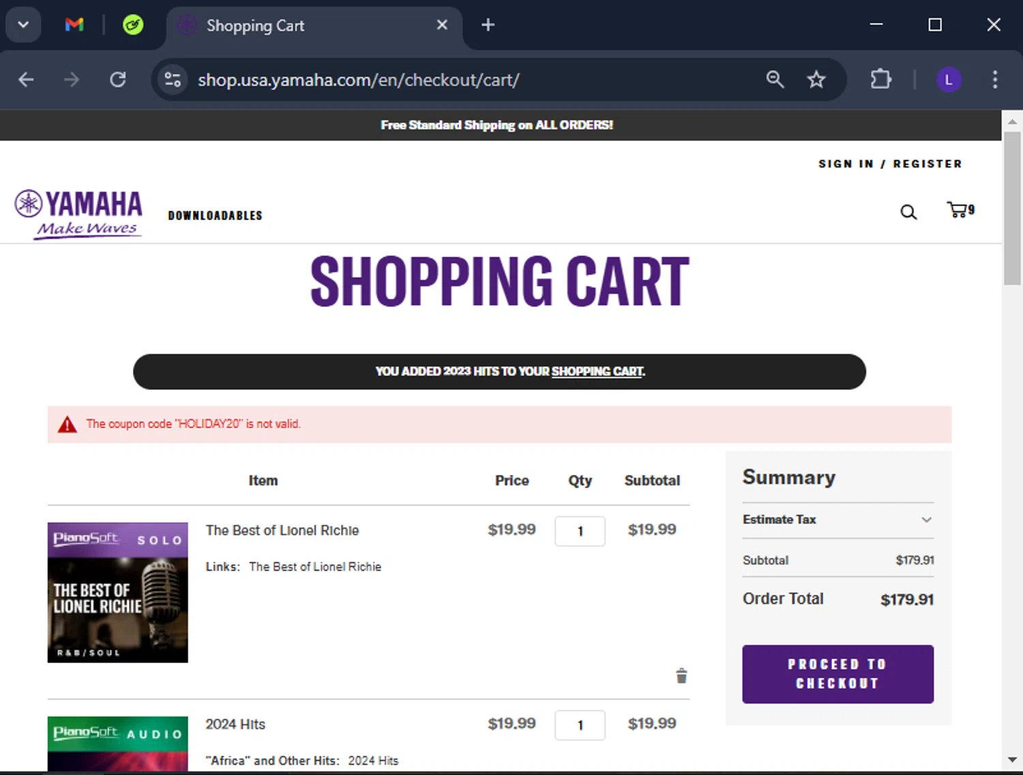Open the Extensions puzzle icon

880,80
